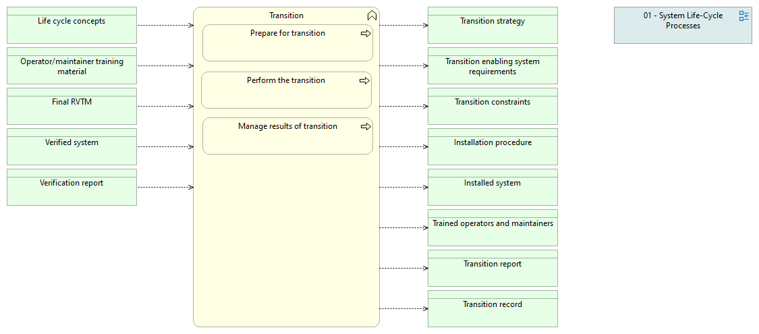Click the dashed arrow from Verification report
759x334 pixels.
(x=165, y=188)
